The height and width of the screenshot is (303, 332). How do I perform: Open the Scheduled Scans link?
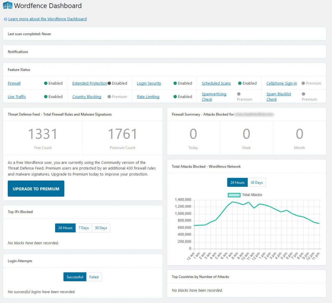[x=216, y=83]
